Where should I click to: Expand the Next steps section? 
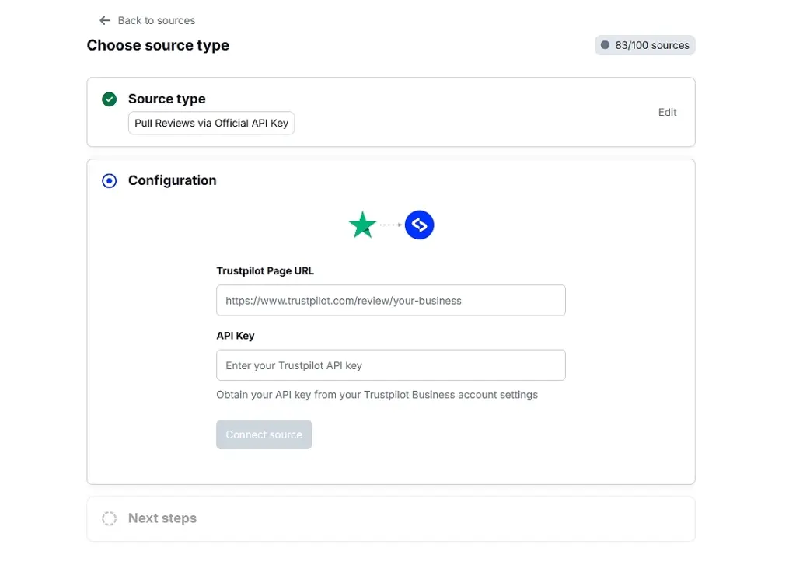click(x=162, y=518)
